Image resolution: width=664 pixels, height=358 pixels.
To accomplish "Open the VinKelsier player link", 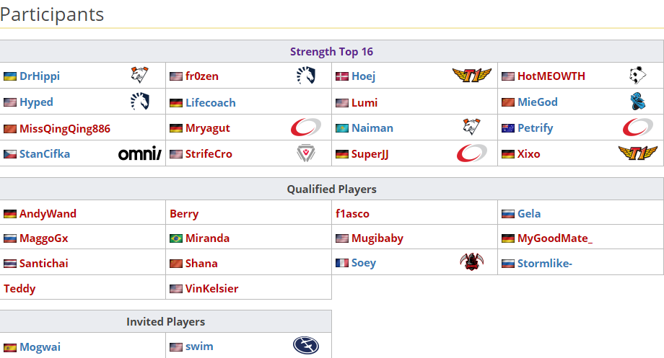I will [211, 288].
